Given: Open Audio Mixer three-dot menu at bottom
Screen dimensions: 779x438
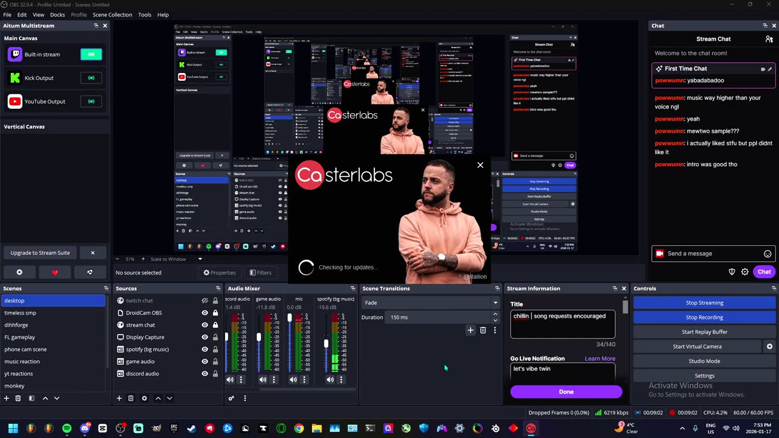Looking at the screenshot, I should (245, 398).
